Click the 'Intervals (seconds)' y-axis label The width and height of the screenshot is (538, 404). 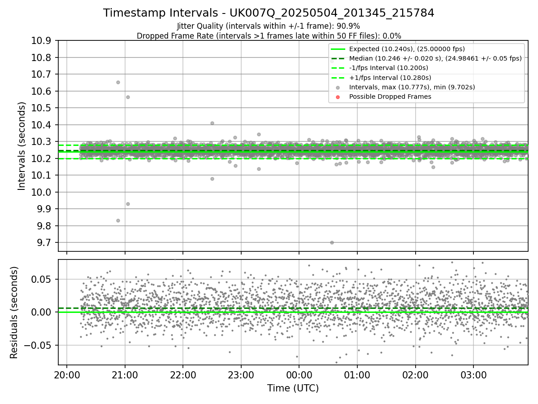(x=22, y=146)
